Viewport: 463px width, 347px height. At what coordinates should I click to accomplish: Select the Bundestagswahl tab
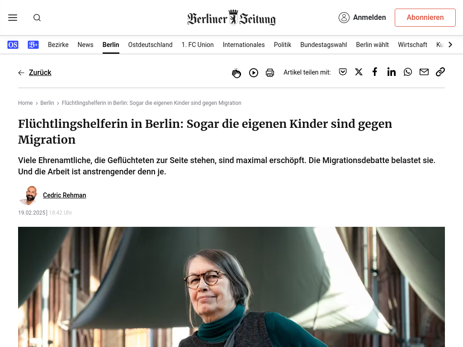324,45
